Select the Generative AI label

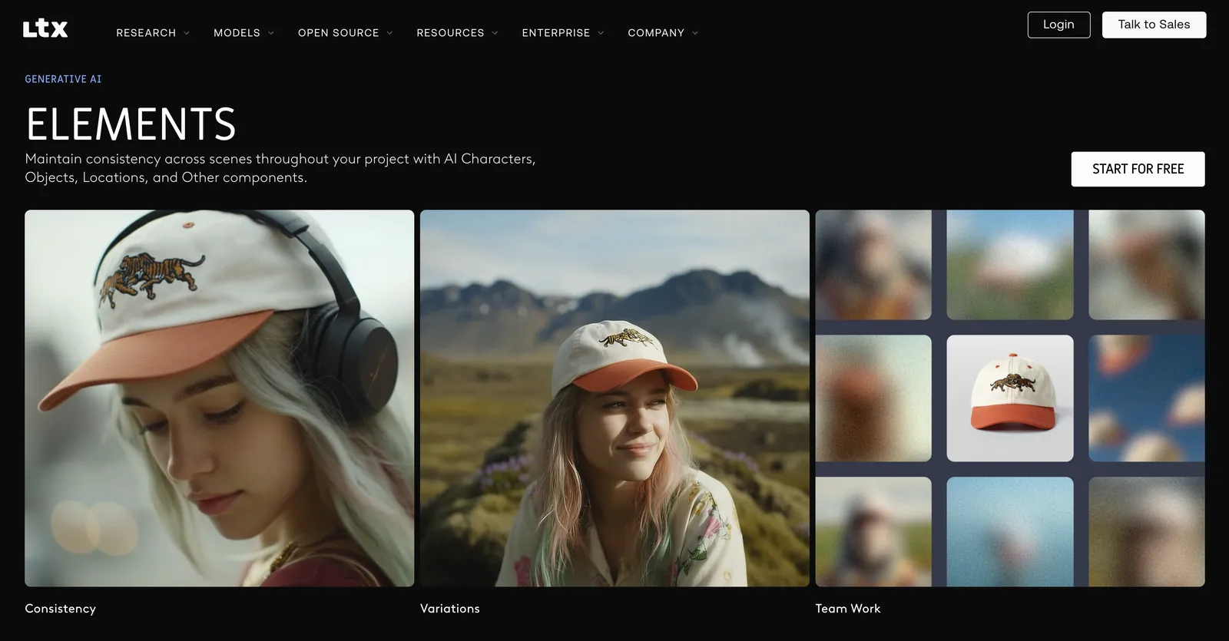63,79
